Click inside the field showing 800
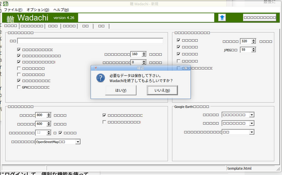282x175 pixels. [41, 115]
